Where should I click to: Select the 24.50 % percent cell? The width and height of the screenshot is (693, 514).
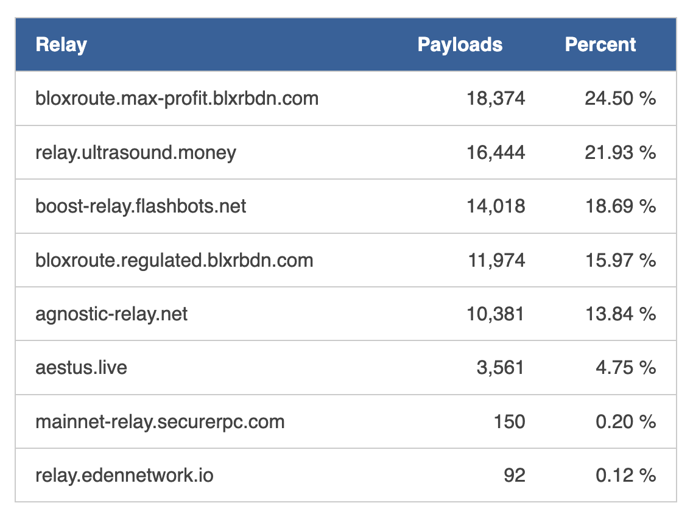pyautogui.click(x=620, y=99)
